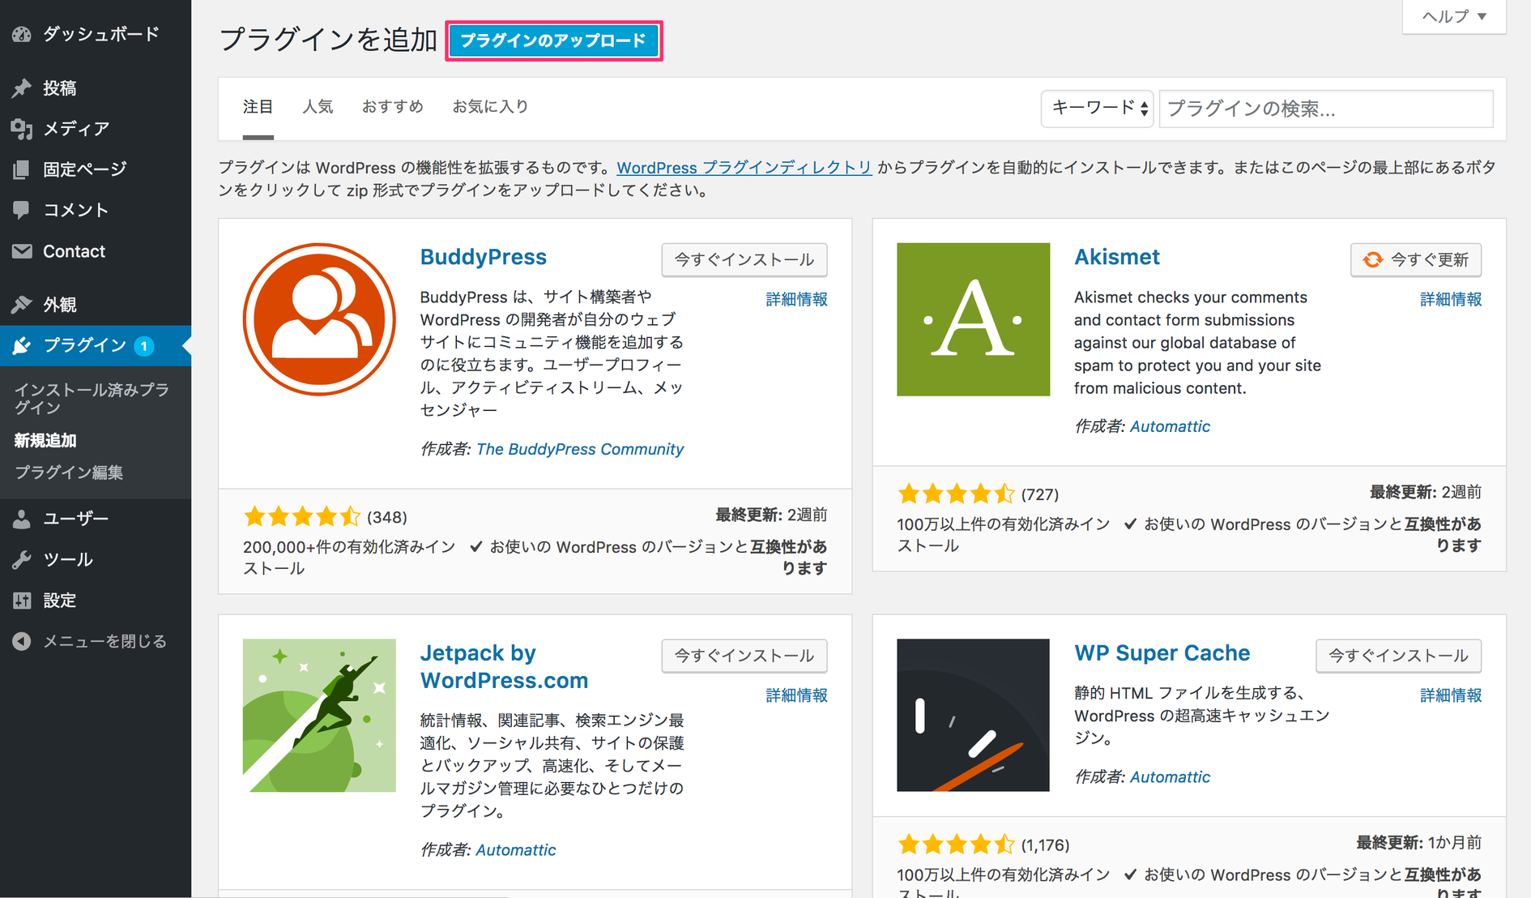Screen dimensions: 1531x898
Task: Click Jetpack by WordPress.com title
Action: 504,666
